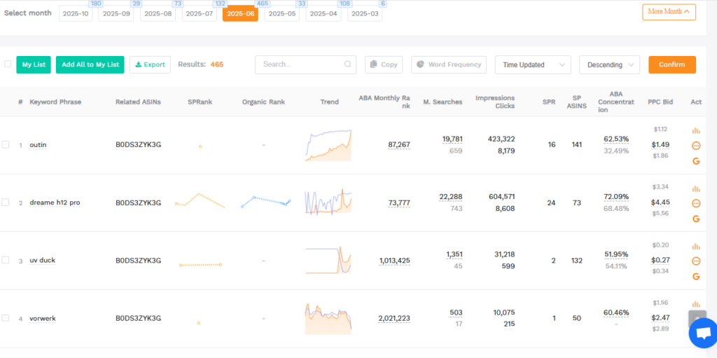Open Google icon for dreame h12 pro row
Screen dimensions: 717x358
point(696,219)
